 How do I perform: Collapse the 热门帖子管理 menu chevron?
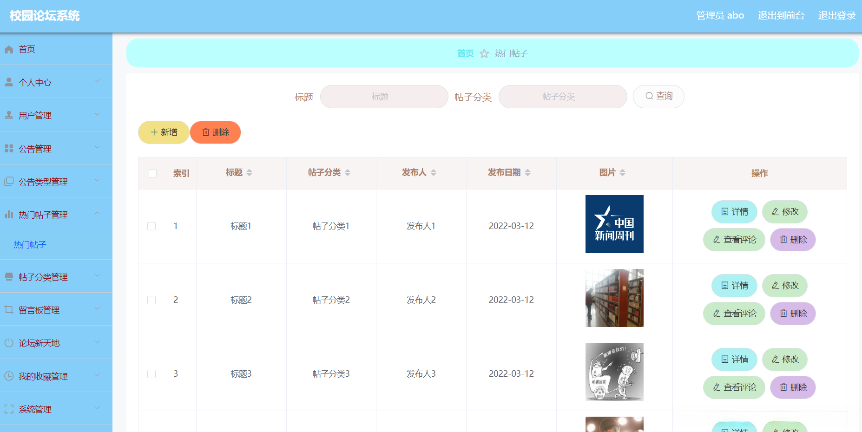pyautogui.click(x=97, y=213)
